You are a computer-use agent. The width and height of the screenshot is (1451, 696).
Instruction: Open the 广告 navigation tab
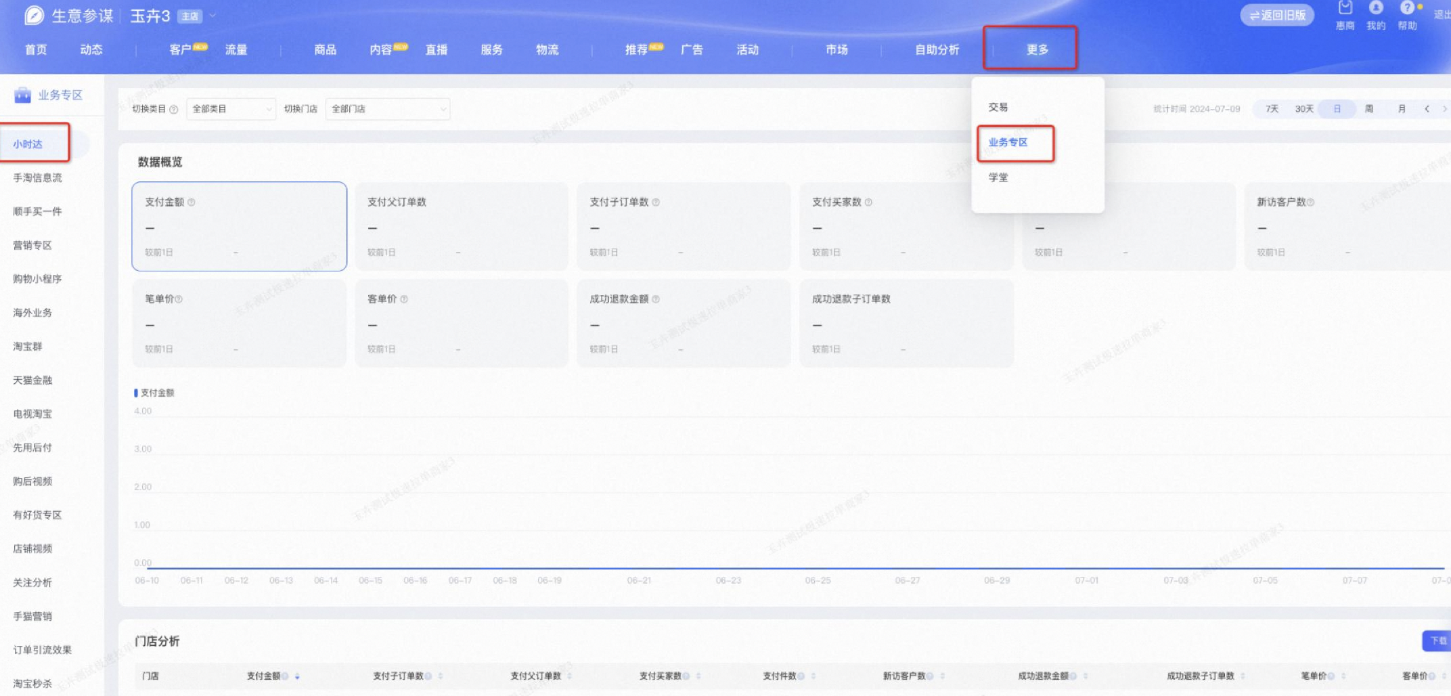pos(692,49)
